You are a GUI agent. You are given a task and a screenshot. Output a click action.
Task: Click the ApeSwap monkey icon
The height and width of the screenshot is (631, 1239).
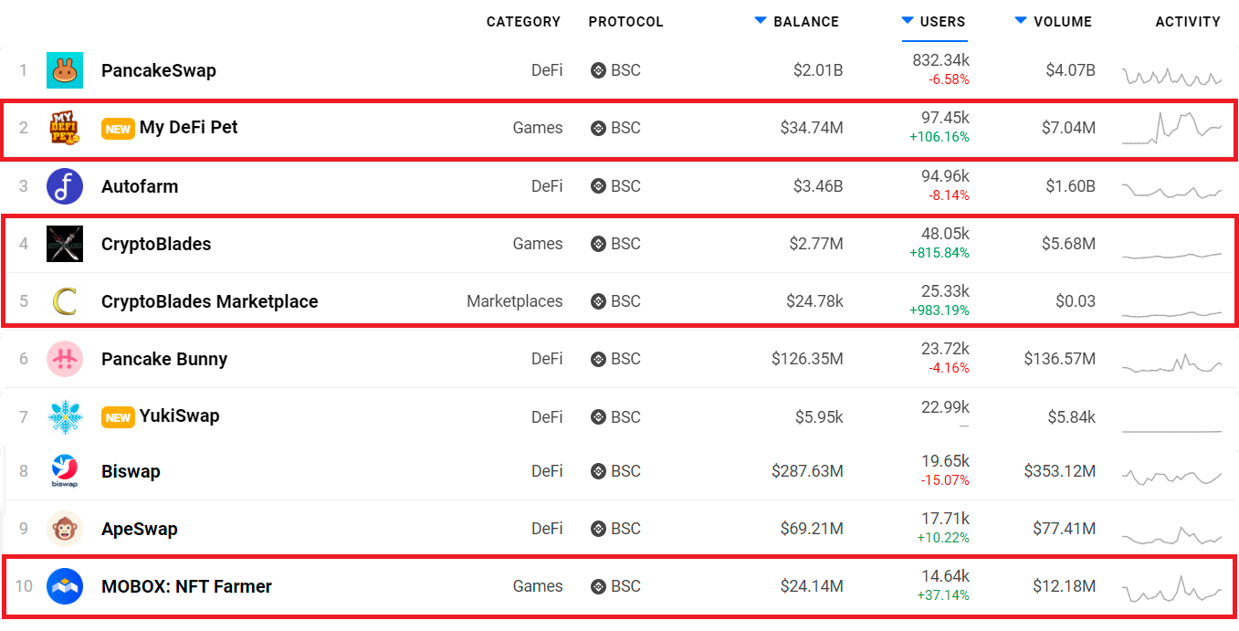(65, 529)
